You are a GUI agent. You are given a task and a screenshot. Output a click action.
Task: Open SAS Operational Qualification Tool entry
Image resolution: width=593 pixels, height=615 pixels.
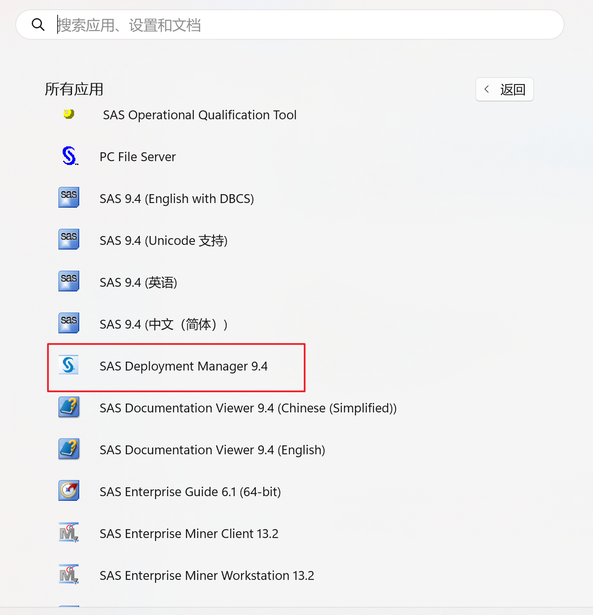pos(200,115)
